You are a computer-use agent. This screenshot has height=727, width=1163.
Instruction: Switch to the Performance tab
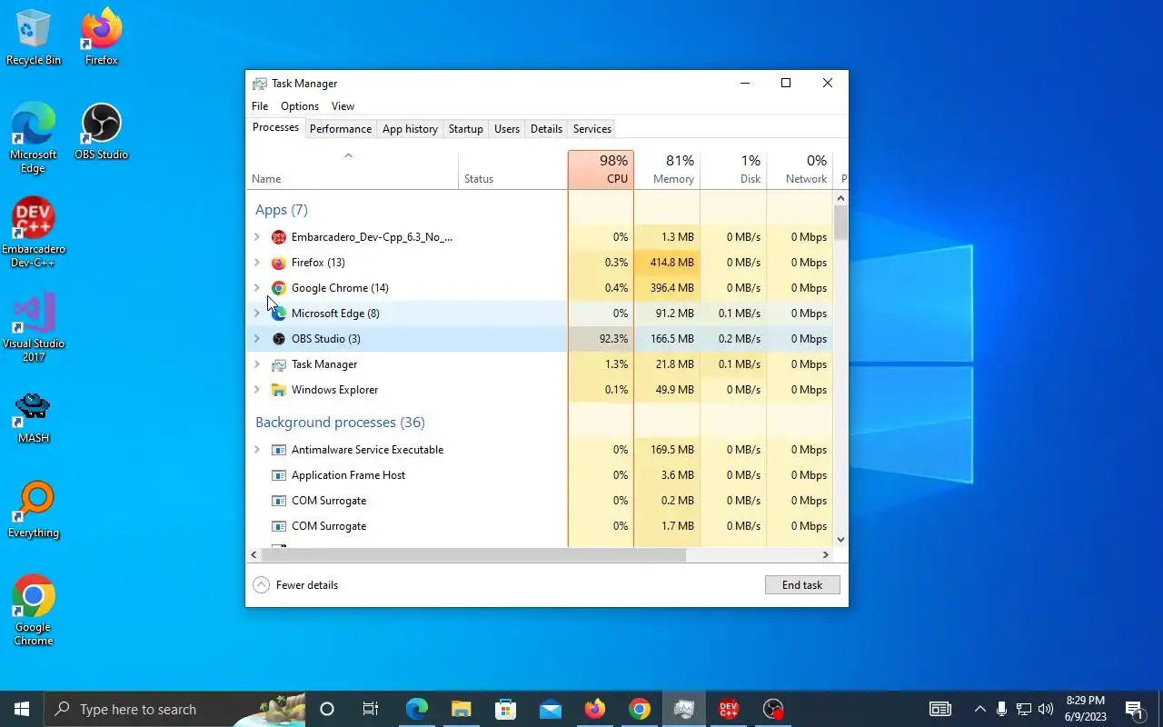coord(341,129)
